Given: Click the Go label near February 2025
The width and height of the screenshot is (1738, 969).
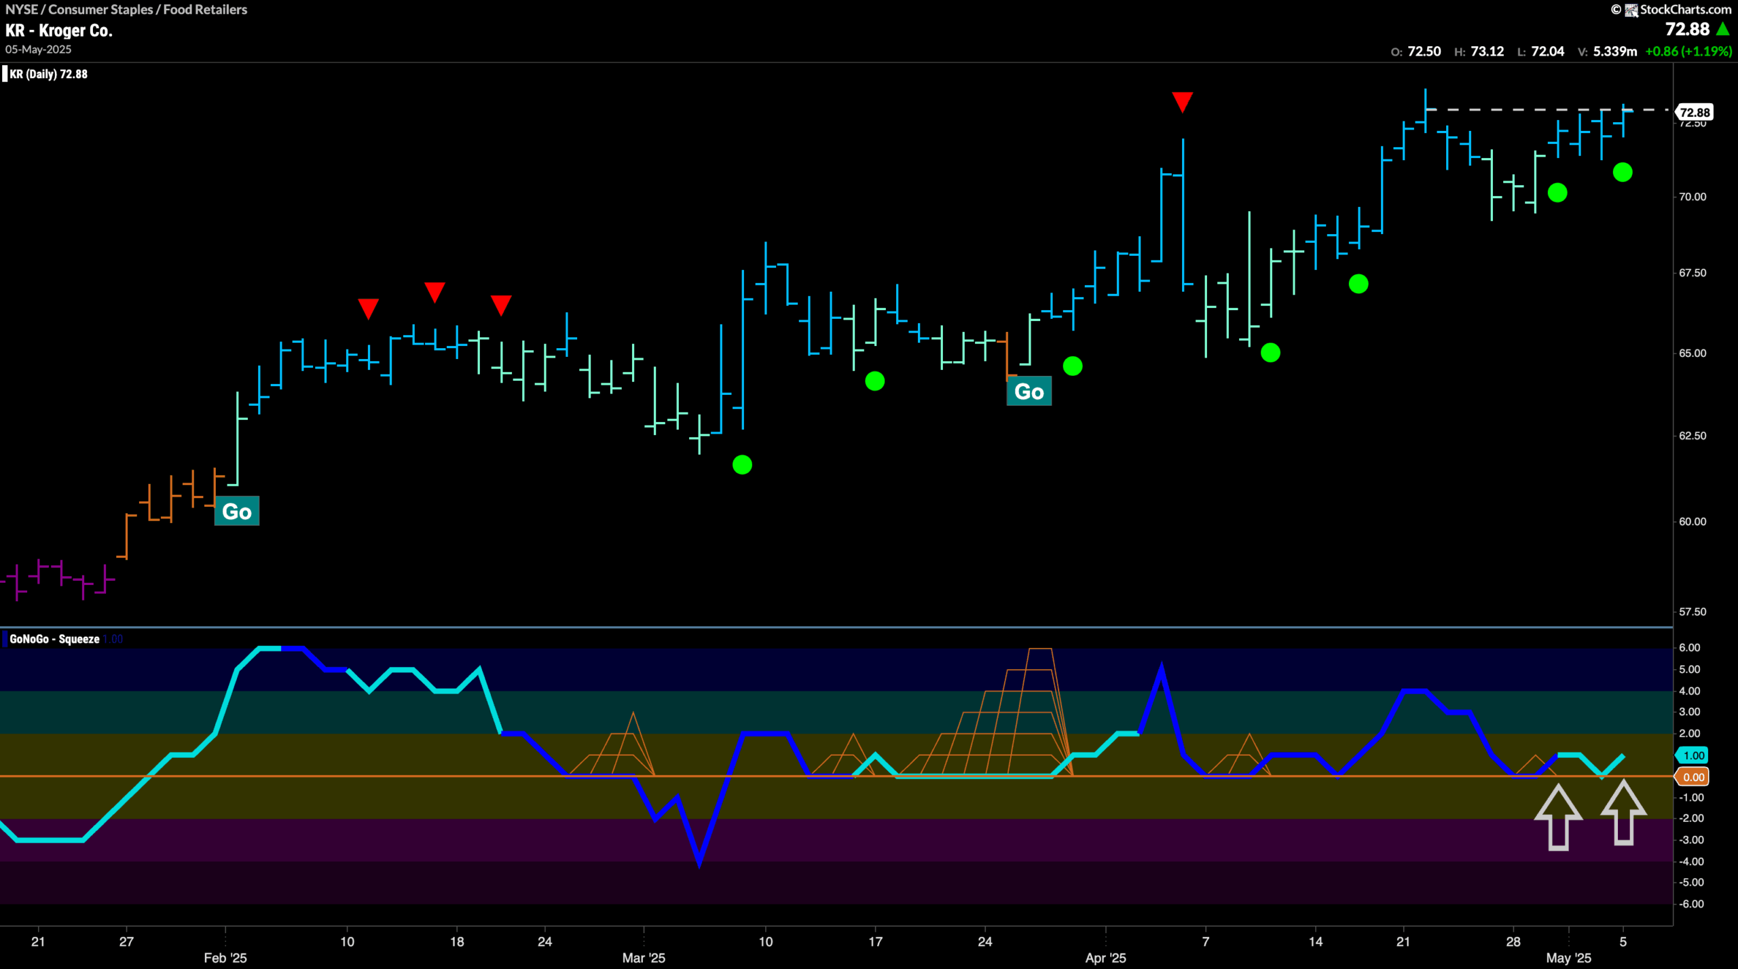Looking at the screenshot, I should 237,512.
